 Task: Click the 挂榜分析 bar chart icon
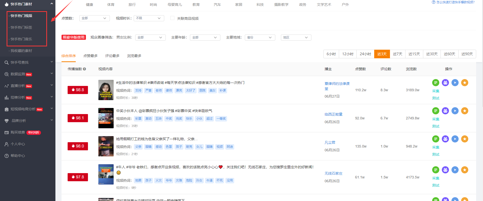[7, 98]
